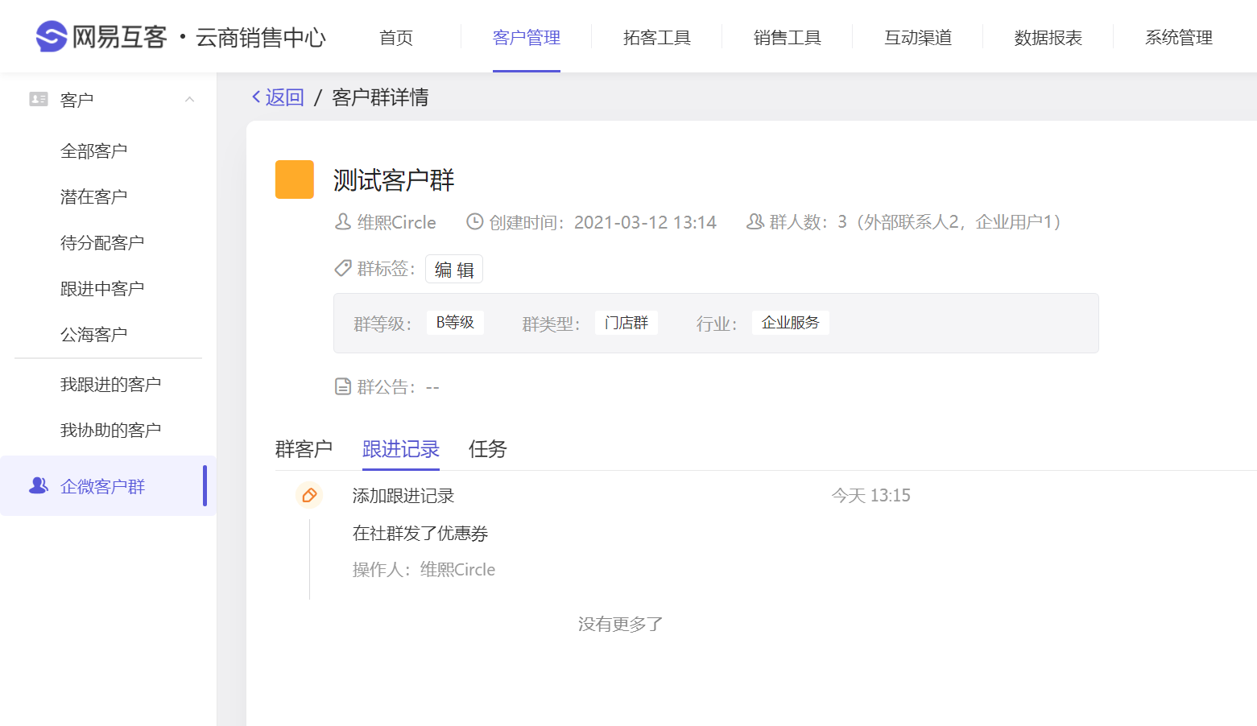Click the 在社群发了优惠券 record content
The image size is (1257, 726).
(x=420, y=533)
